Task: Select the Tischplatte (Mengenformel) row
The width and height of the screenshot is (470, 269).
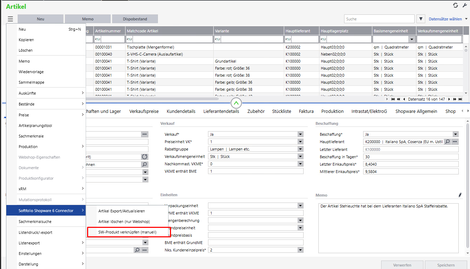Action: tap(150, 47)
